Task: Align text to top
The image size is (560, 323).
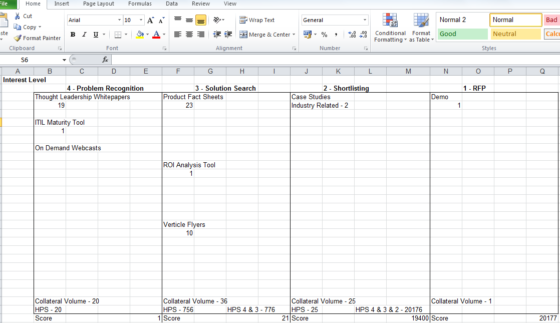Action: click(177, 20)
